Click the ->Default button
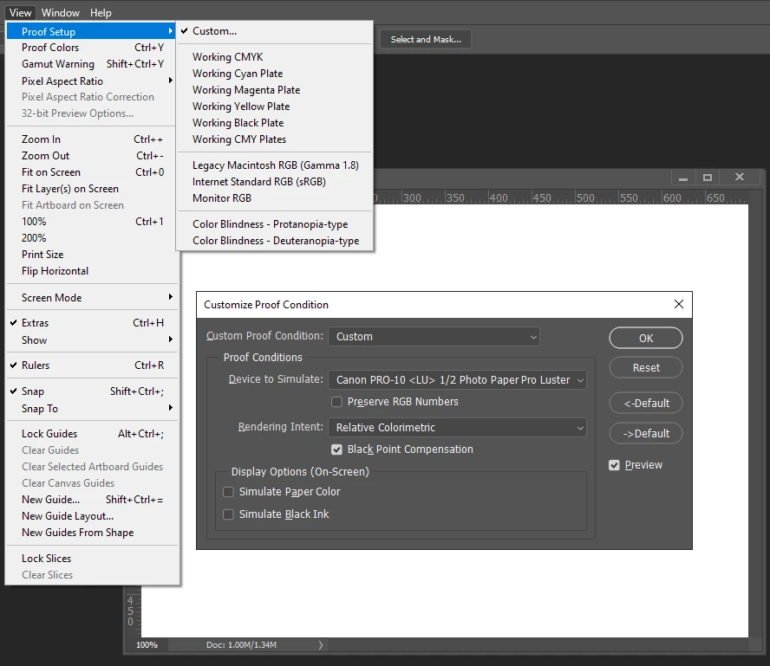The height and width of the screenshot is (666, 770). 646,434
